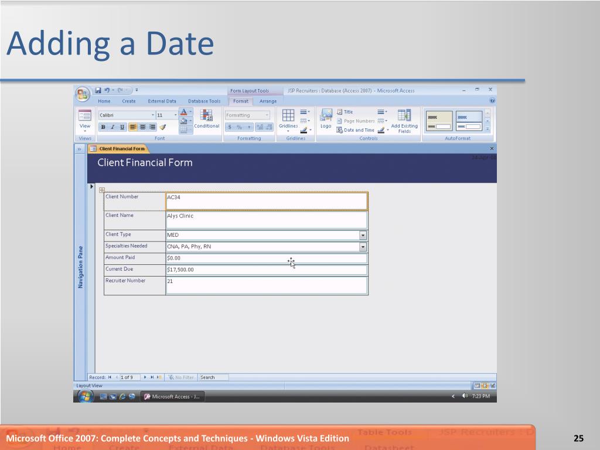
Task: Open the Office Button menu
Action: [82, 94]
